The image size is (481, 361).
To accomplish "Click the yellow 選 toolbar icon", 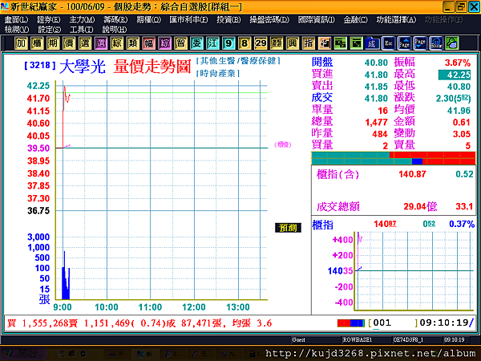I will (85, 43).
